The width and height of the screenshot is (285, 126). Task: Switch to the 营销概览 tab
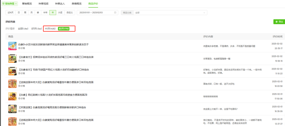(x=27, y=3)
